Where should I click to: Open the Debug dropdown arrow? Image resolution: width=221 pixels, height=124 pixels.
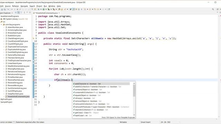pyautogui.click(x=41, y=9)
